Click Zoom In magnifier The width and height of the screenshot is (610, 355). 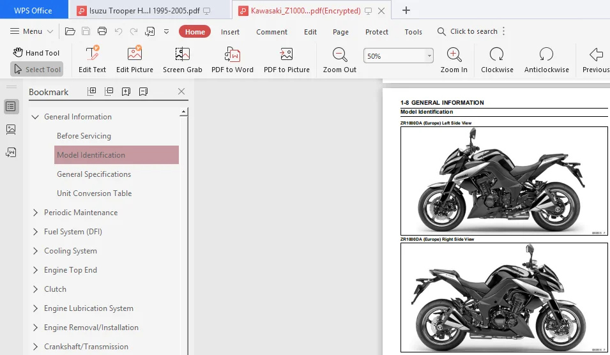(454, 59)
